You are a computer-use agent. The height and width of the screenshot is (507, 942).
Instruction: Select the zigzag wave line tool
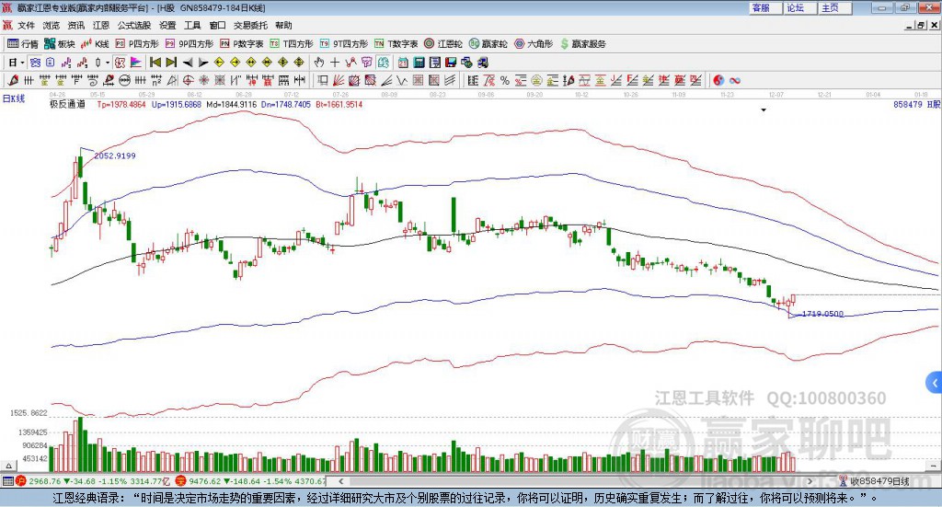point(401,80)
